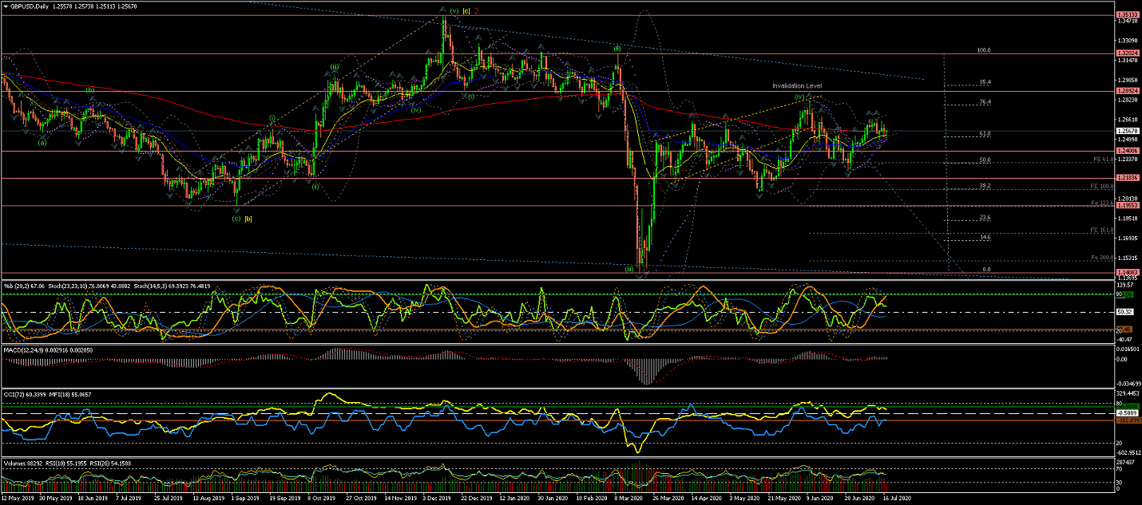Click the arrow beside GBPUSD,Daily title

(x=6, y=6)
